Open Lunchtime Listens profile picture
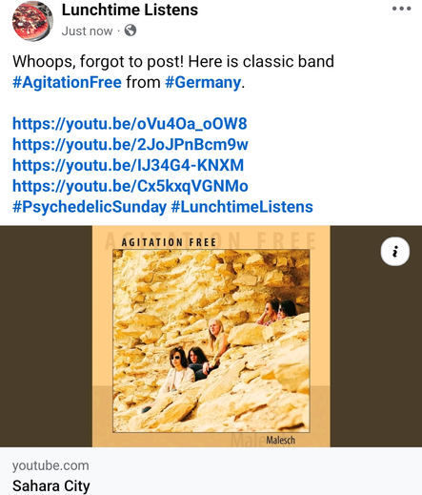The image size is (422, 495). 32,21
